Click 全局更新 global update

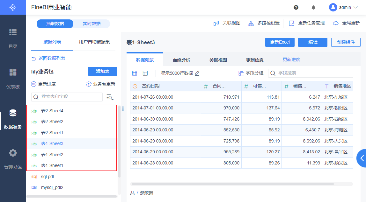(346, 23)
